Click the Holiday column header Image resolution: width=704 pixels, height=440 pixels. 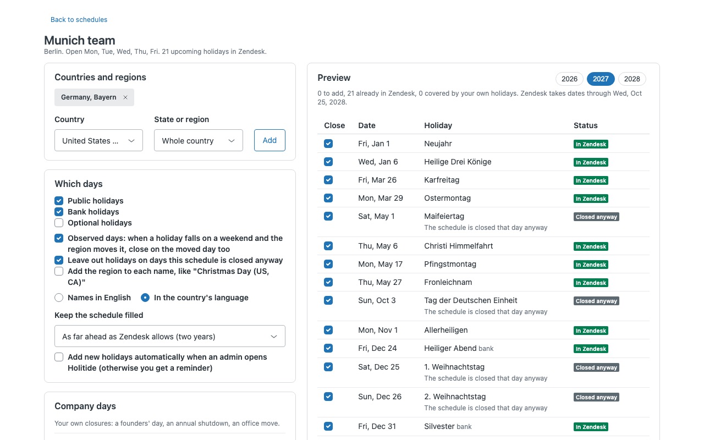438,125
